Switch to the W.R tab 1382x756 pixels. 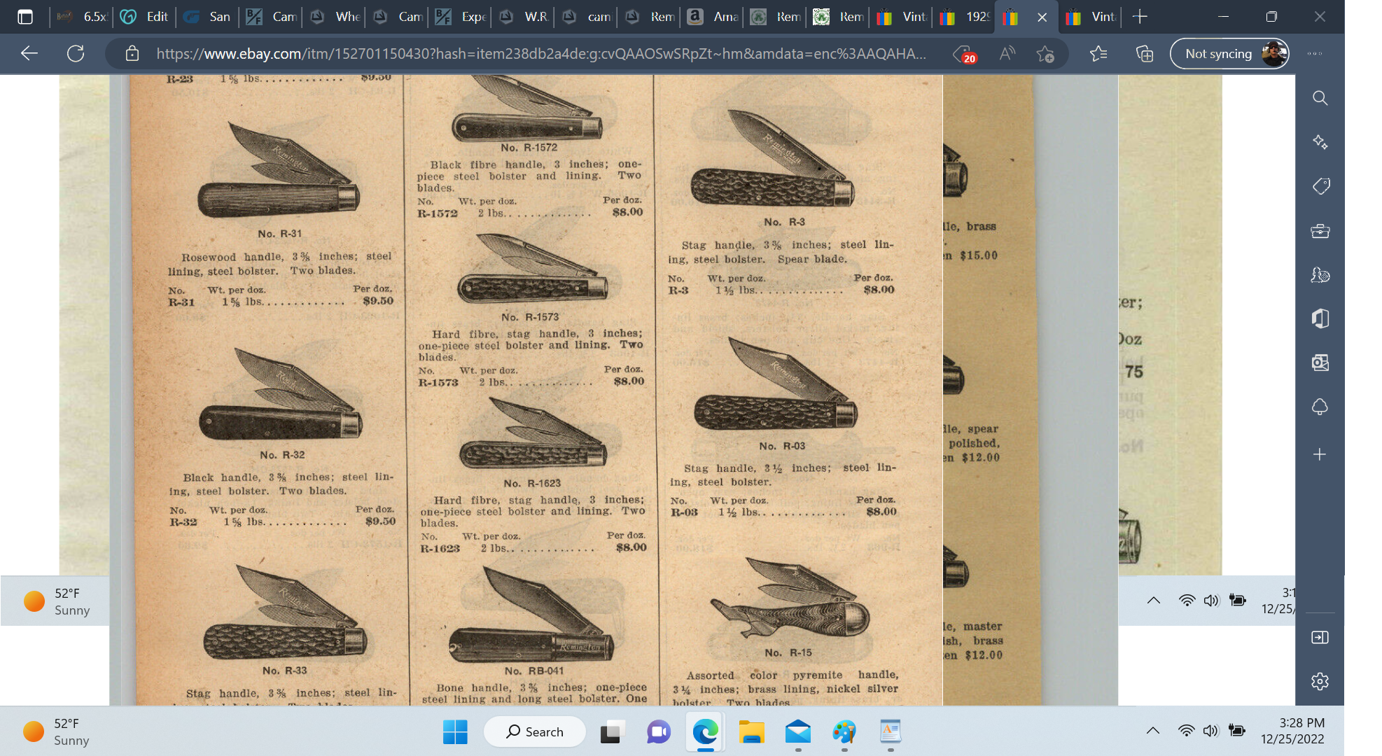[522, 17]
